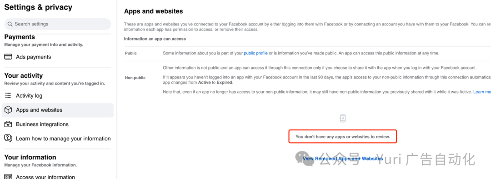
Task: Click the Apps and websites page heading
Action: [x=154, y=11]
